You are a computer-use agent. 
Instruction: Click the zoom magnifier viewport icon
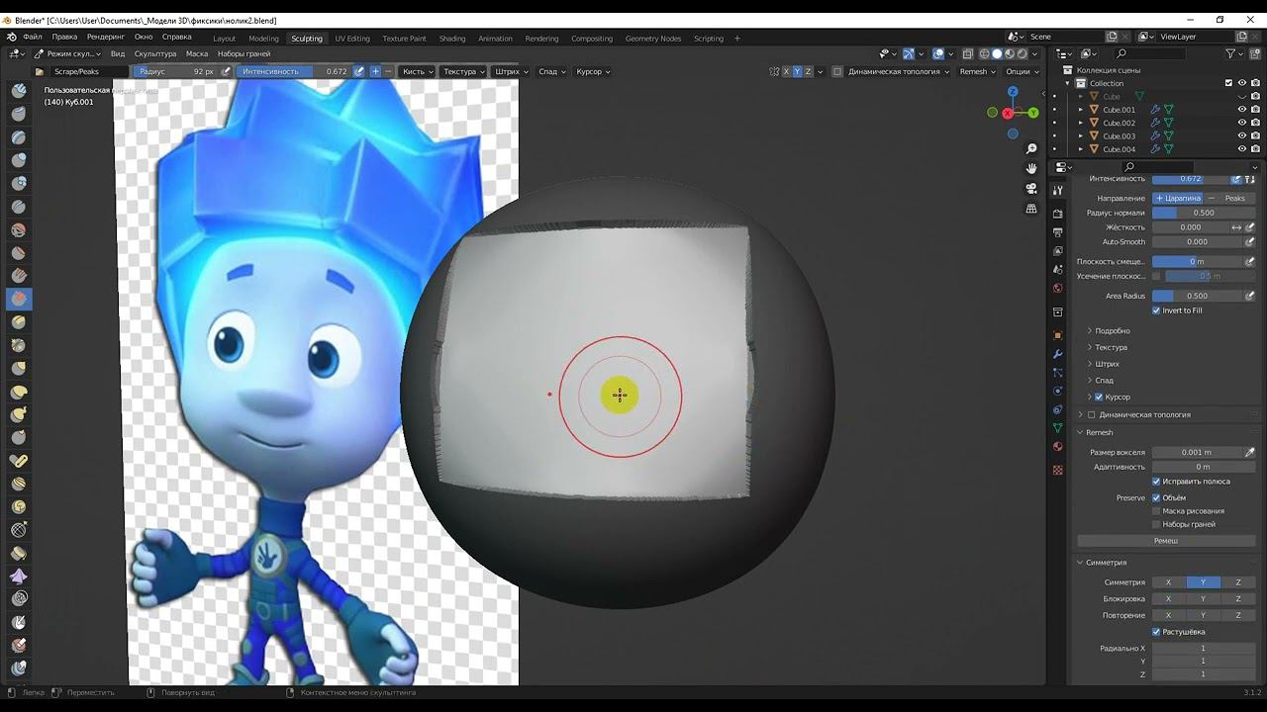(x=1031, y=149)
